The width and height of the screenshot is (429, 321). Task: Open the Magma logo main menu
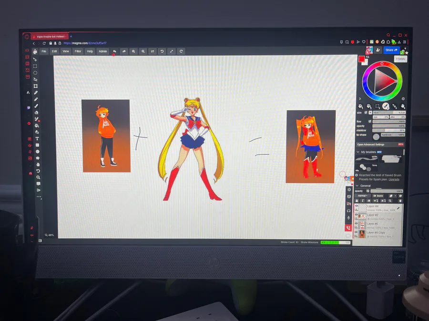click(x=35, y=51)
